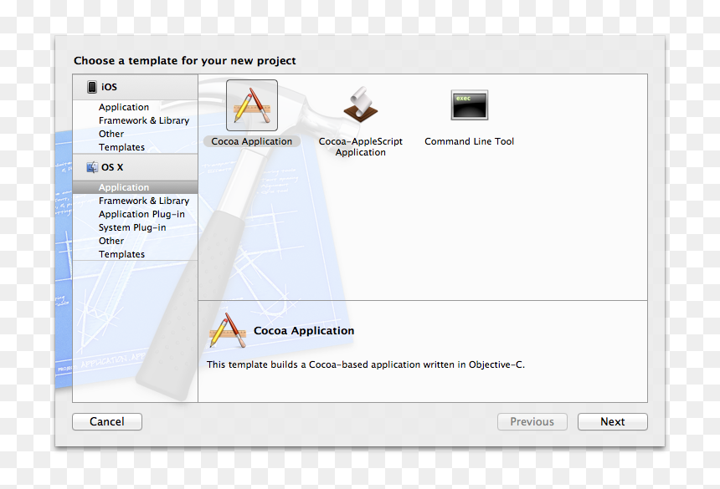Click the iOS device icon in sidebar

92,87
